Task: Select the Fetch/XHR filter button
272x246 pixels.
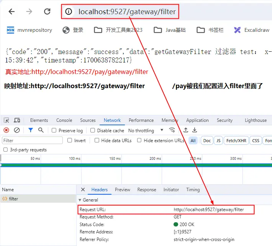Action: (236, 141)
